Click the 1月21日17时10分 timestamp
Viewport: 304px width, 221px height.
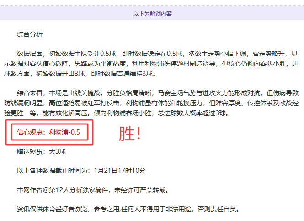(x=119, y=171)
